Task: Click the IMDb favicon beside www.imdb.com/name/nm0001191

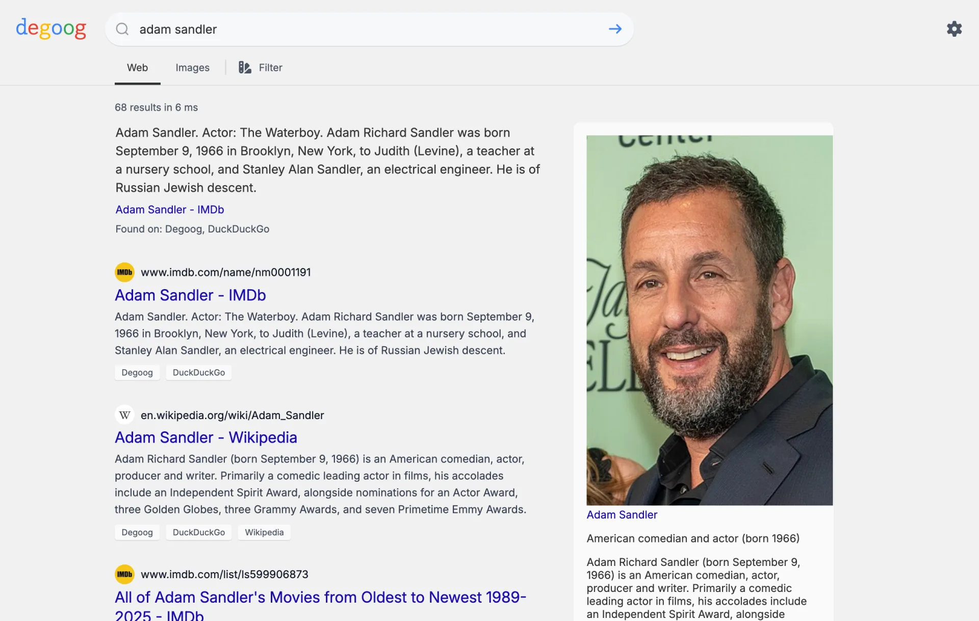Action: click(x=124, y=272)
